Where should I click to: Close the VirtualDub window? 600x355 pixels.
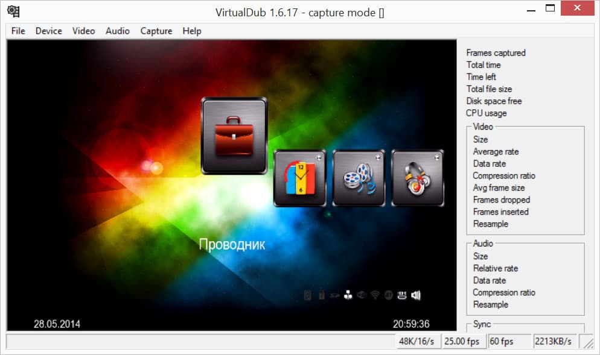click(x=578, y=8)
